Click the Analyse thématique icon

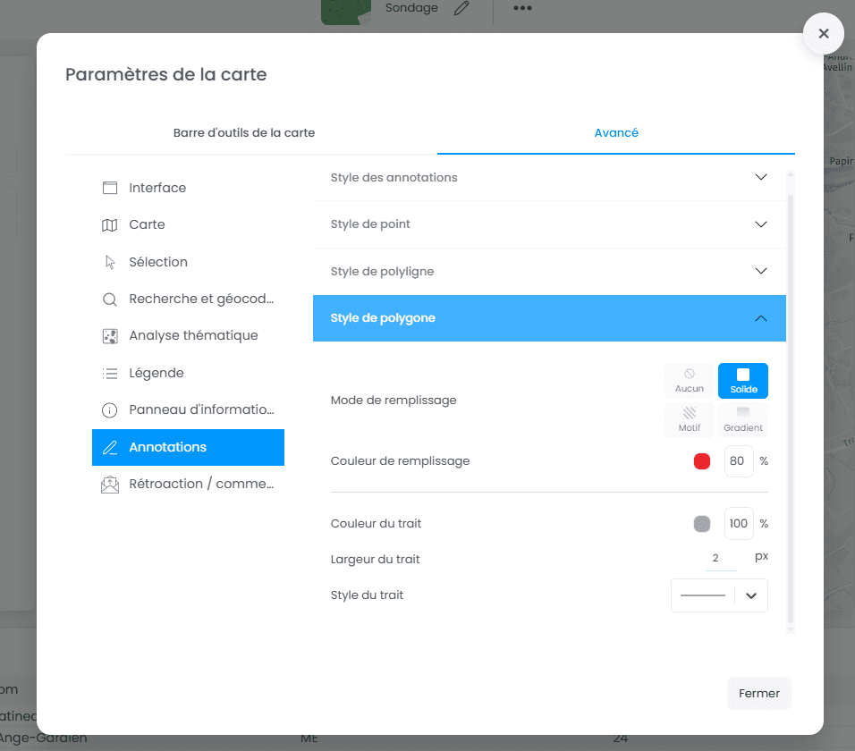(110, 336)
